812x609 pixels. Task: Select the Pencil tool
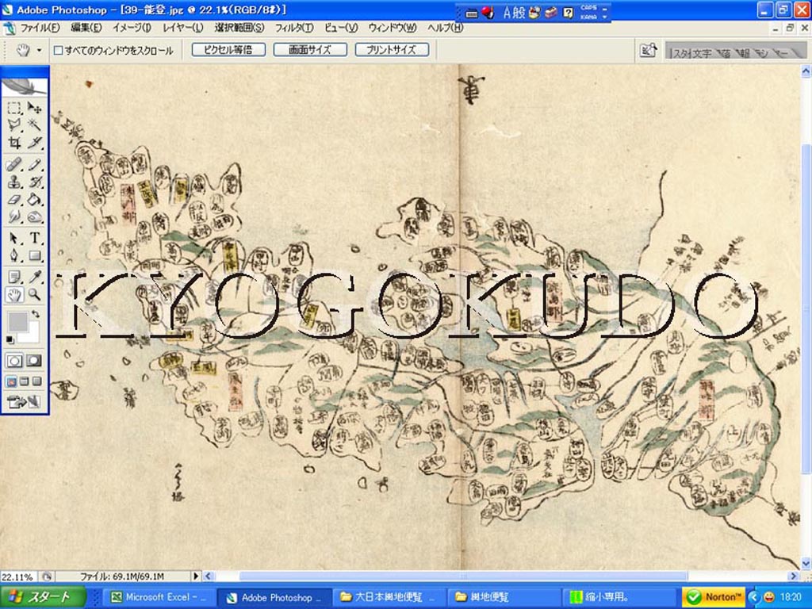tap(34, 165)
